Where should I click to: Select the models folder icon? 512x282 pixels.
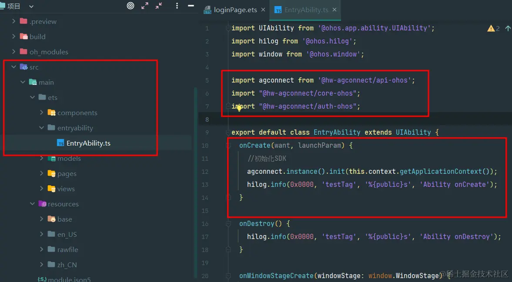51,158
